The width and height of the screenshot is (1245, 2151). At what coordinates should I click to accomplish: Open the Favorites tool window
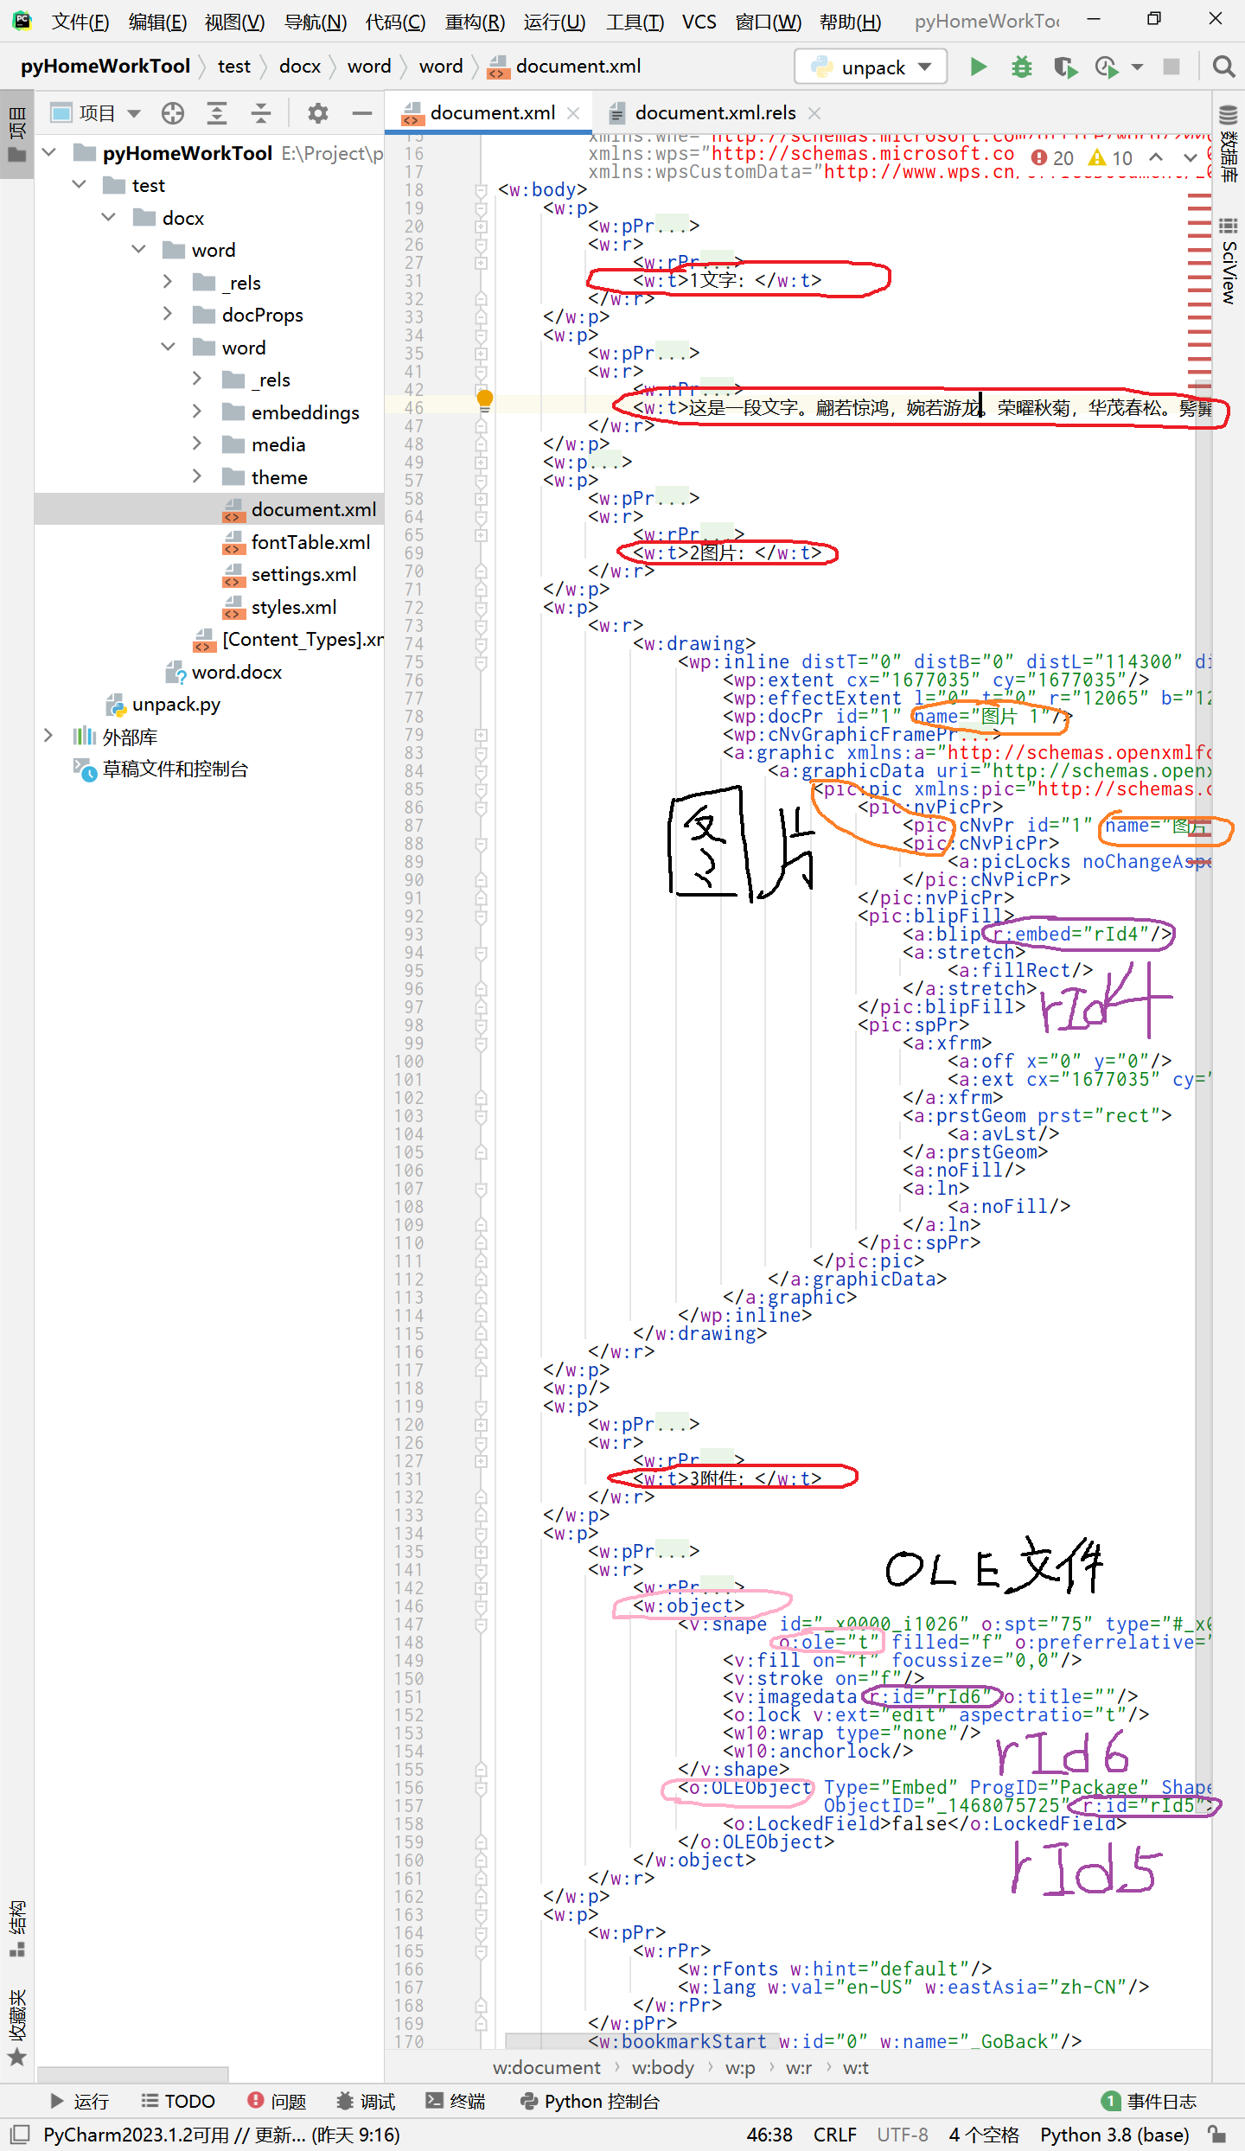(17, 2027)
